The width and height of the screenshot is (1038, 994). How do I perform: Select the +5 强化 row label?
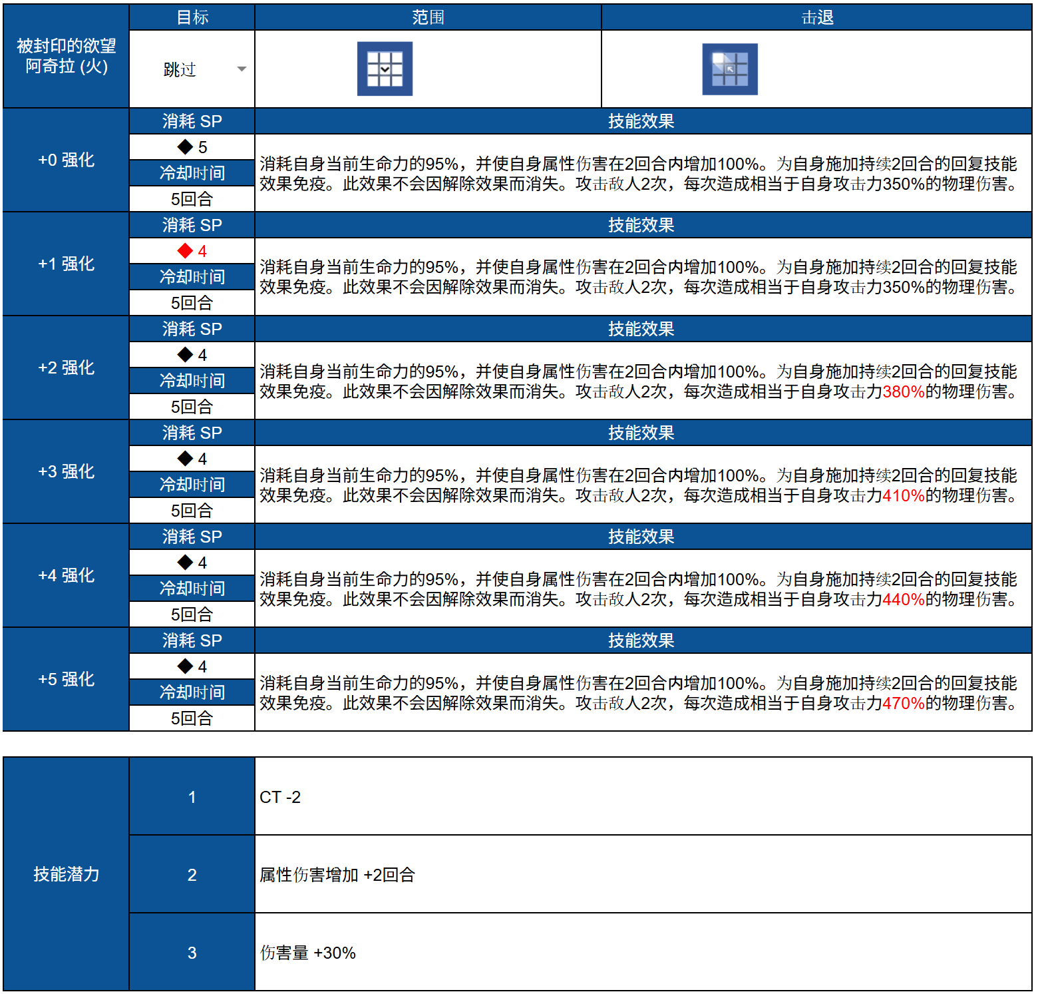(x=66, y=679)
